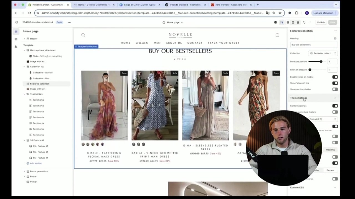Image resolution: width=355 pixels, height=199 pixels.
Task: Open the shopping bag cart icon
Action: click(277, 35)
